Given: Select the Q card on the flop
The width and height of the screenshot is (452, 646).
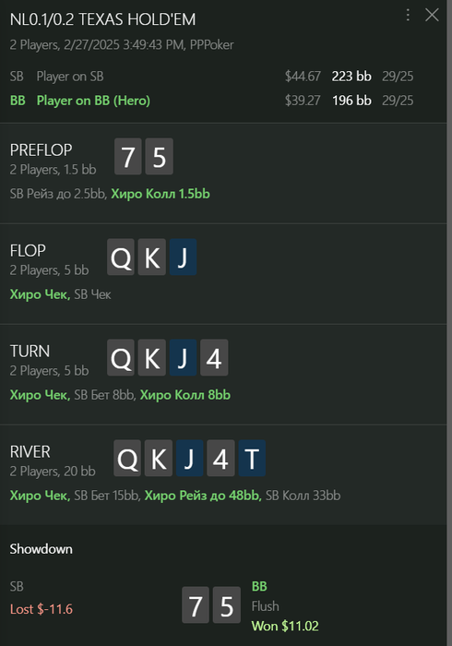Looking at the screenshot, I should click(x=121, y=257).
